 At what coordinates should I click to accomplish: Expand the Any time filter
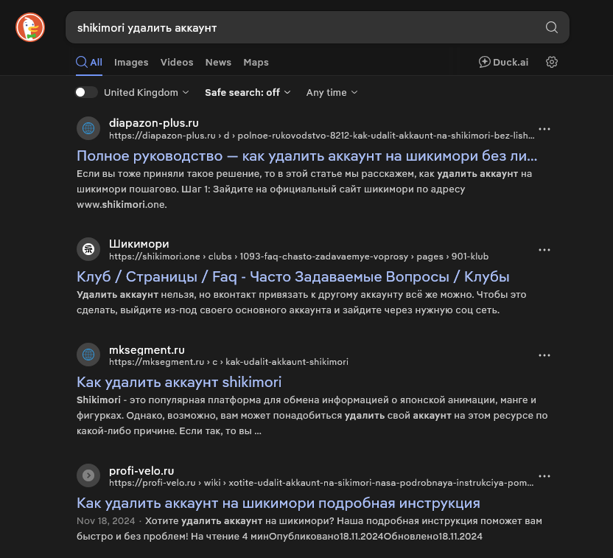[x=332, y=92]
